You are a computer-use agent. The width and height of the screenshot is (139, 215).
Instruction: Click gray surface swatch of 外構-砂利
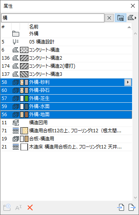pos(26,82)
